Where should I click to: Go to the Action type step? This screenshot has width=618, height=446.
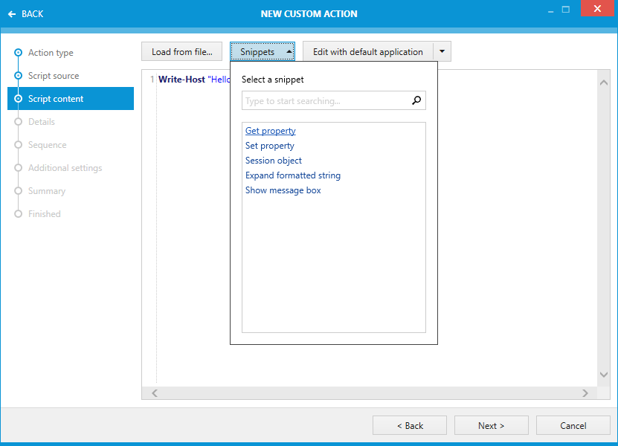point(51,53)
